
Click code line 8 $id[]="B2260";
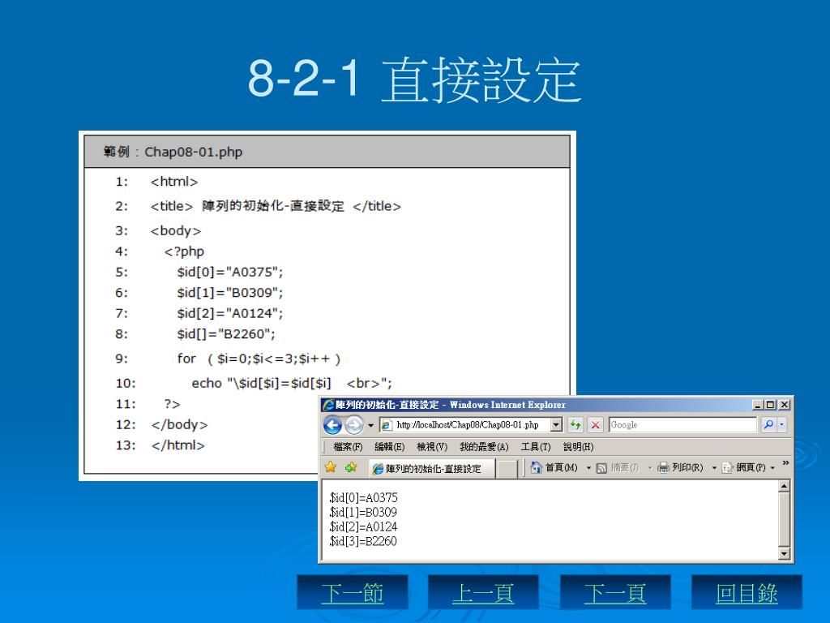[226, 334]
